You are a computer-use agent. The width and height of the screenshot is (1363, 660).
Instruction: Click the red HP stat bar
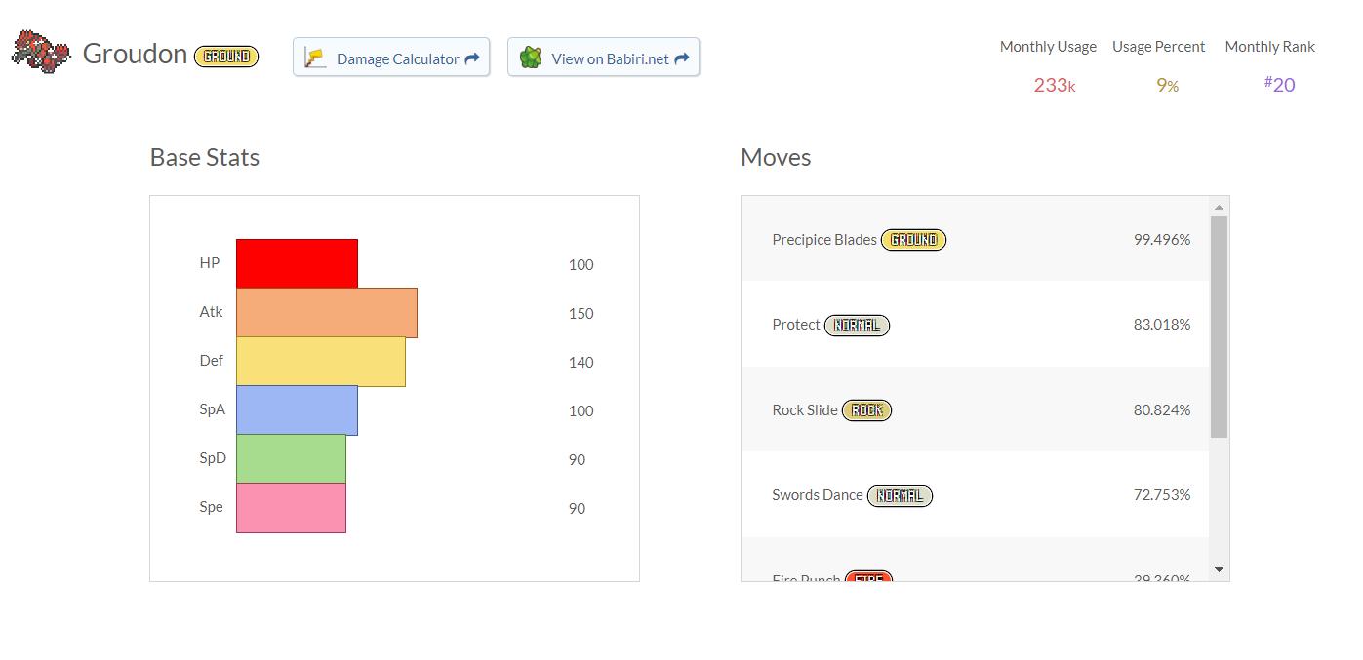tap(297, 263)
